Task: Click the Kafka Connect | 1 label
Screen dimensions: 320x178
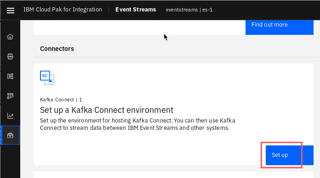Action: click(x=61, y=100)
